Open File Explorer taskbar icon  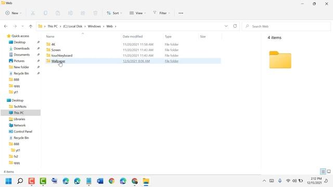coord(146,181)
